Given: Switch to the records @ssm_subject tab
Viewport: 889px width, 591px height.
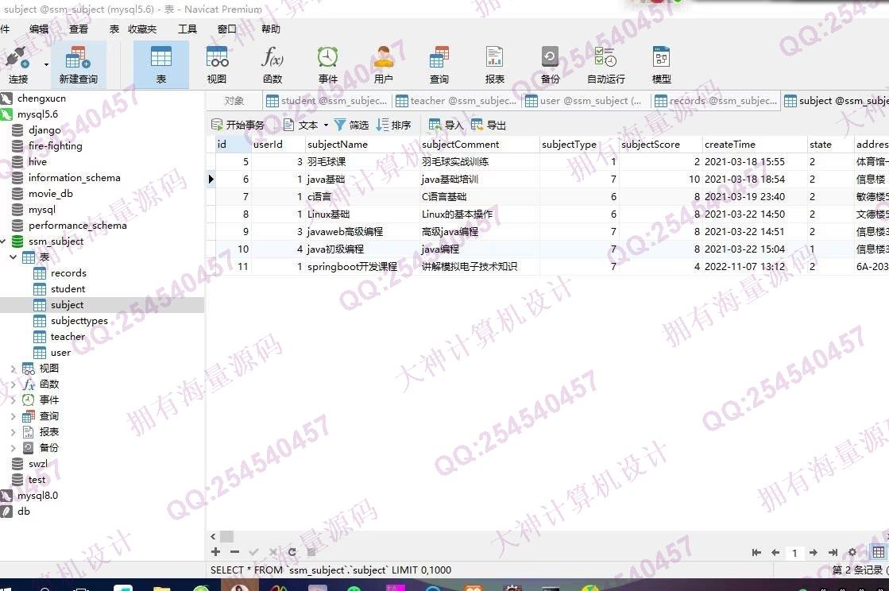Looking at the screenshot, I should click(x=716, y=101).
